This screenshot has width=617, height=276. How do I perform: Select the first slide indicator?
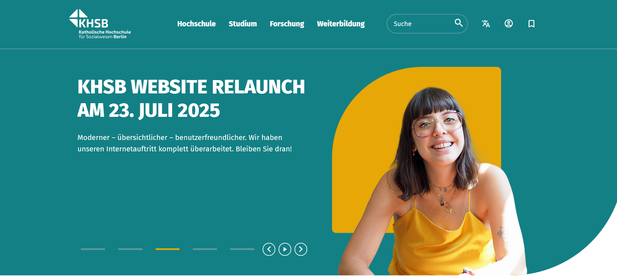[93, 249]
